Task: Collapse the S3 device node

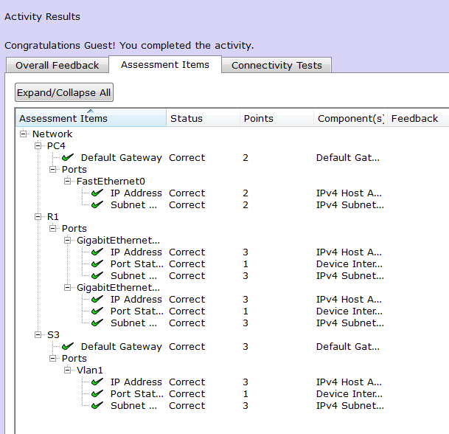Action: click(38, 334)
